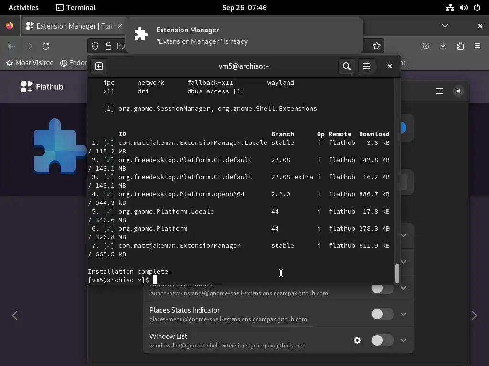The height and width of the screenshot is (366, 489).
Task: Open Firefox extensions puzzle icon
Action: (460, 46)
